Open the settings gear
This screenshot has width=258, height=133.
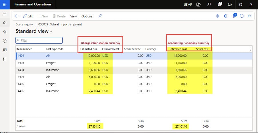[241, 5]
